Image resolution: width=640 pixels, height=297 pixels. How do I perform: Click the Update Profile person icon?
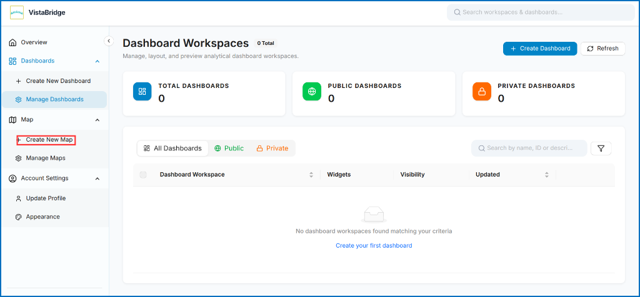coord(18,198)
